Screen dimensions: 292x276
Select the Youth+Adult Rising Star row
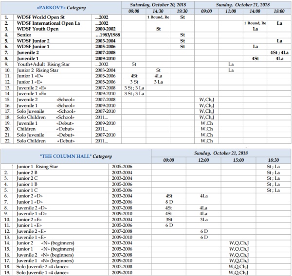coord(44,64)
